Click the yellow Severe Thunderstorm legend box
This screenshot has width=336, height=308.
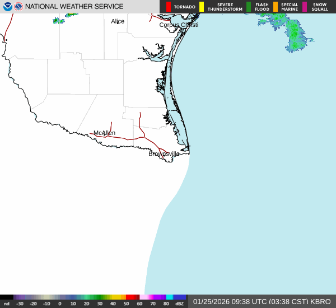click(202, 7)
